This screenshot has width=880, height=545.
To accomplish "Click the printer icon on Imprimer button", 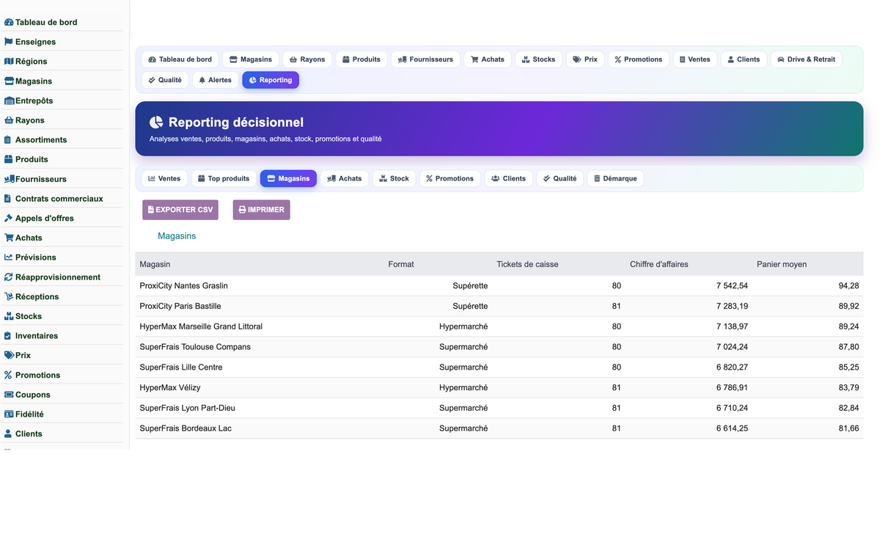I will (x=242, y=210).
